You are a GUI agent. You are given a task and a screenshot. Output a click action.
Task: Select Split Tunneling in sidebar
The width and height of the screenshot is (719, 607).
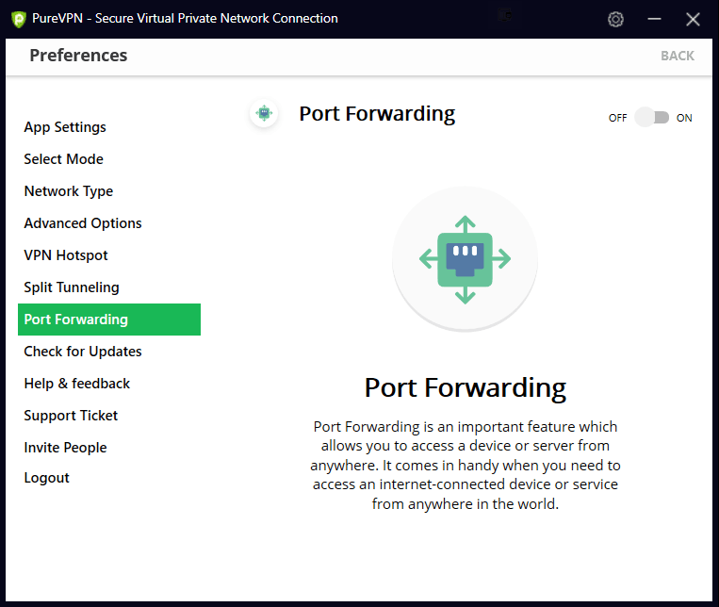click(x=72, y=287)
